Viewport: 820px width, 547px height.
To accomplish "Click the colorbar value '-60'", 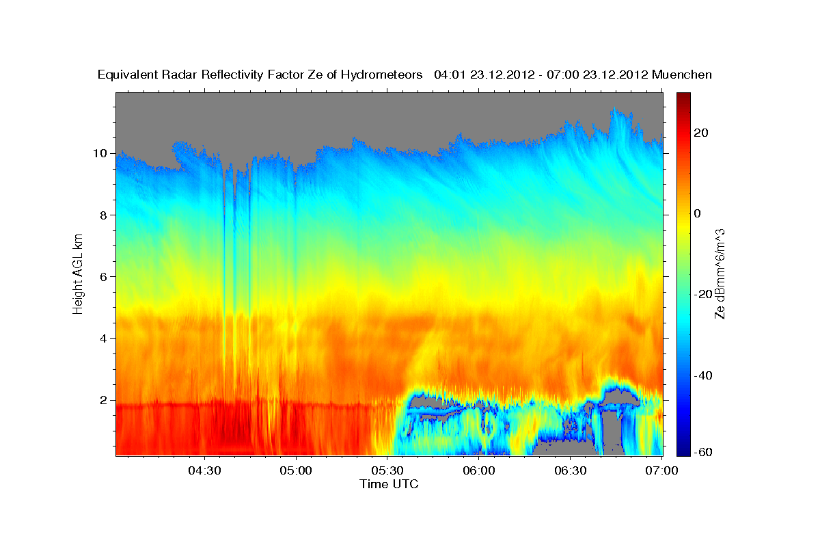I will click(x=704, y=452).
